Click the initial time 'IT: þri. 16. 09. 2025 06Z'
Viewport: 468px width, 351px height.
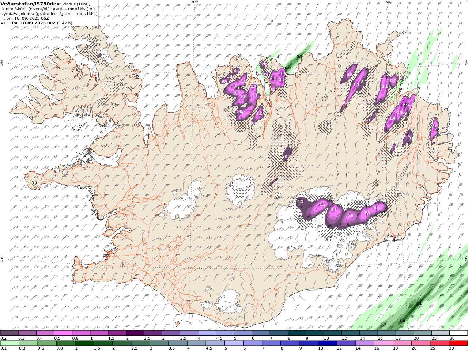pyautogui.click(x=25, y=18)
